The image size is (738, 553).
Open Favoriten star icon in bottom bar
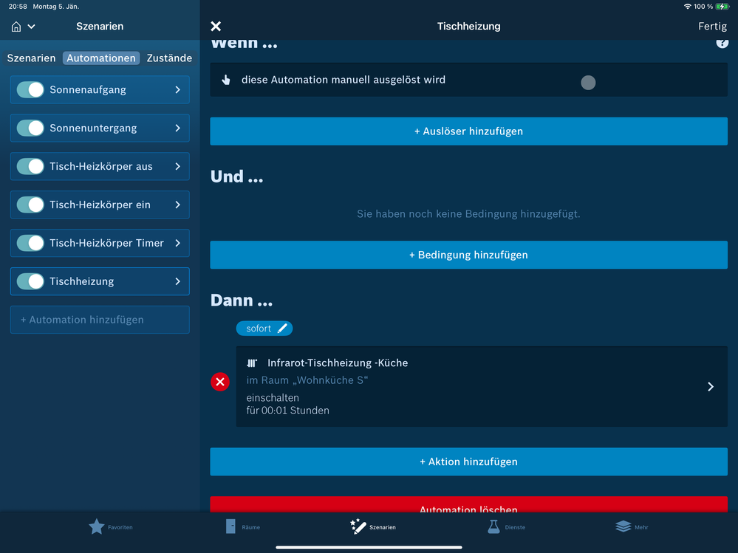(x=97, y=526)
